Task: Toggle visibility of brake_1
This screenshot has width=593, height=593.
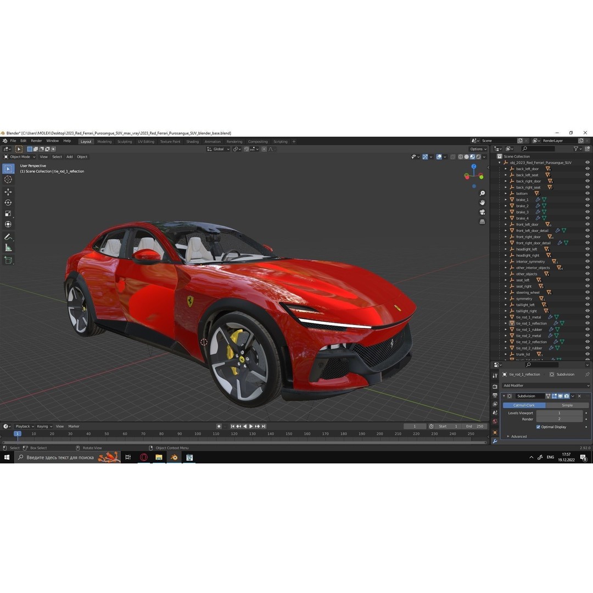Action: [x=588, y=200]
